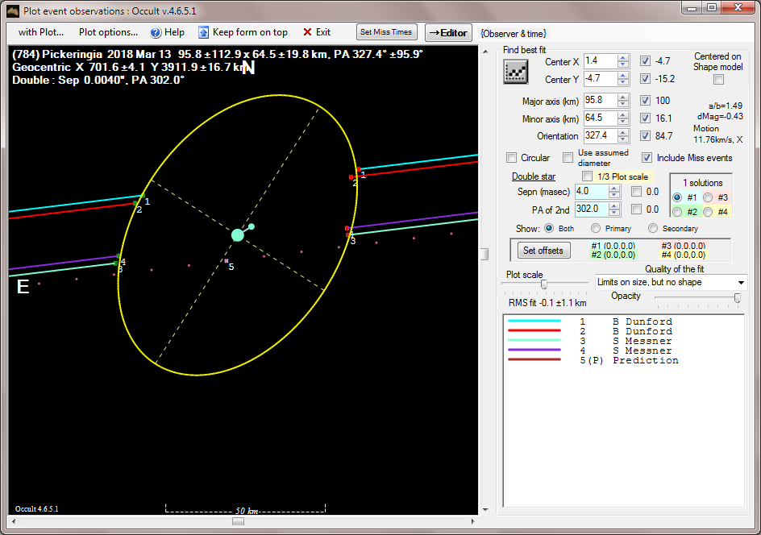This screenshot has width=761, height=535.
Task: Increase Major axis with spinner up arrow
Action: (623, 97)
